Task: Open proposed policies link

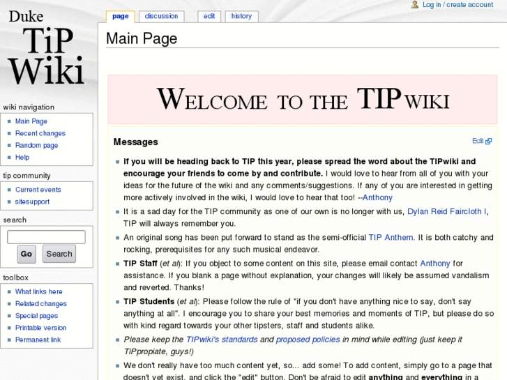Action: 308,340
